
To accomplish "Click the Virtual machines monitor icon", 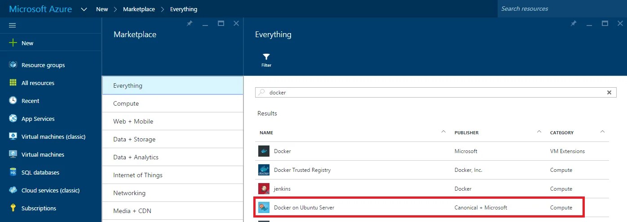I will click(13, 154).
